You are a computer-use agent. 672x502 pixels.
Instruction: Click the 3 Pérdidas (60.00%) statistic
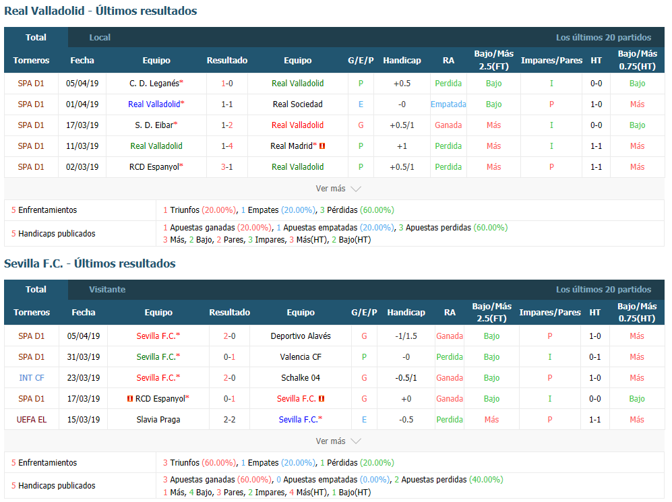pos(357,210)
